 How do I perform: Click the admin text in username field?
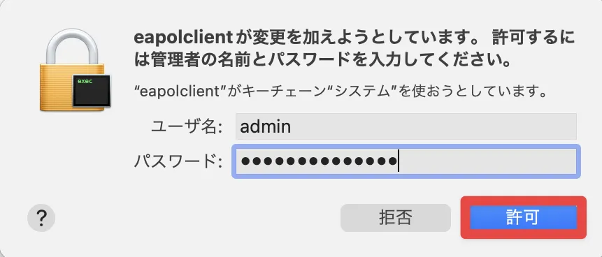(x=265, y=126)
